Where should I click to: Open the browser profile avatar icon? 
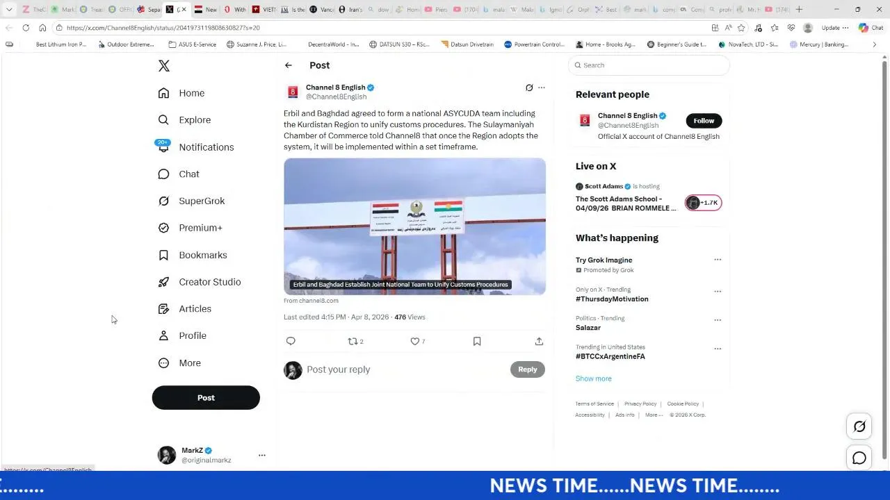(x=808, y=28)
